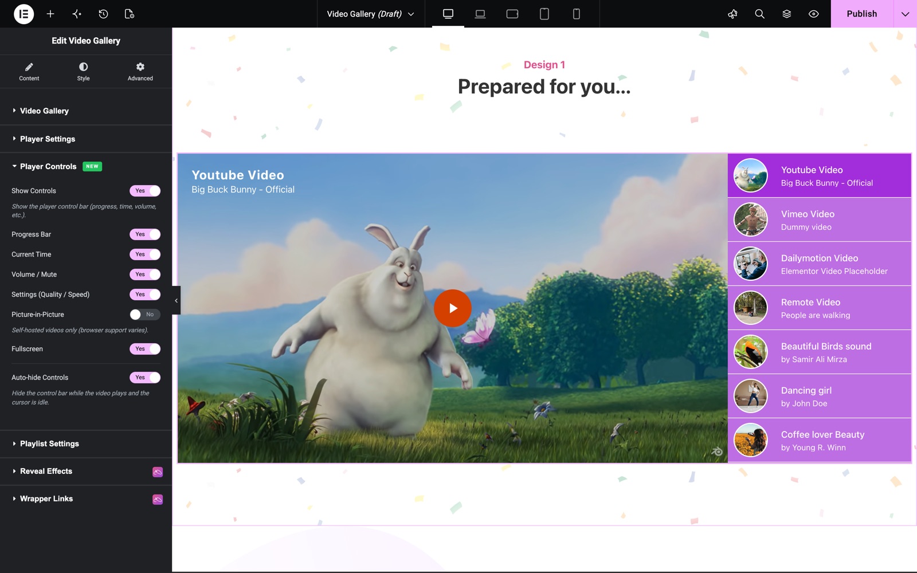Image resolution: width=917 pixels, height=573 pixels.
Task: Select Coffee lover Beauty playlist item
Action: pyautogui.click(x=820, y=440)
